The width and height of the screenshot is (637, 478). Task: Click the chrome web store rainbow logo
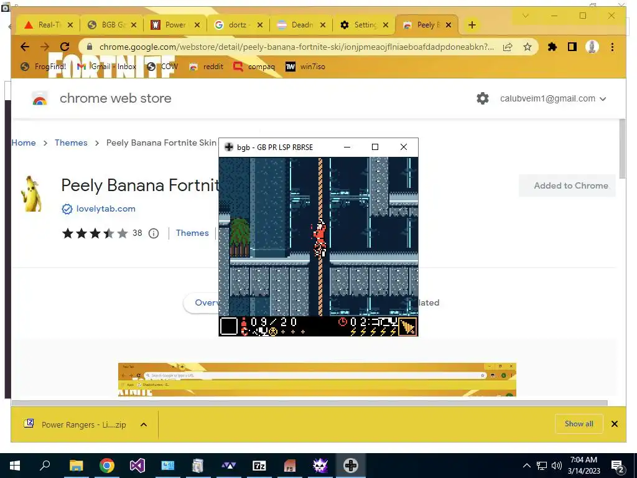pyautogui.click(x=40, y=98)
